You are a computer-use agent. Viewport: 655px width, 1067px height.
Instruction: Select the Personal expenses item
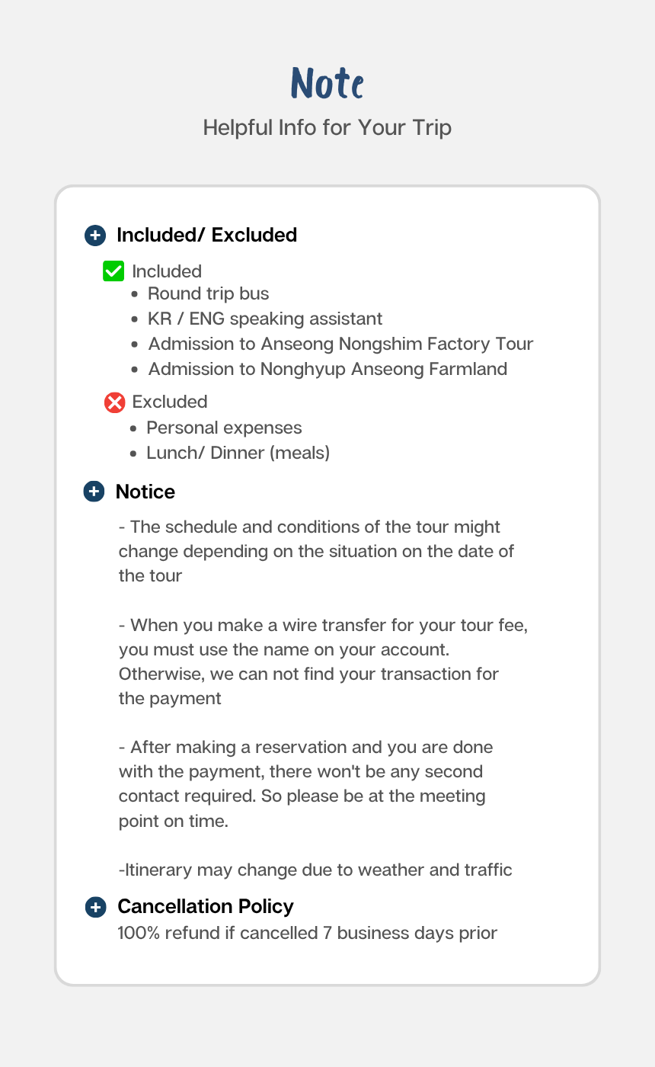coord(224,428)
